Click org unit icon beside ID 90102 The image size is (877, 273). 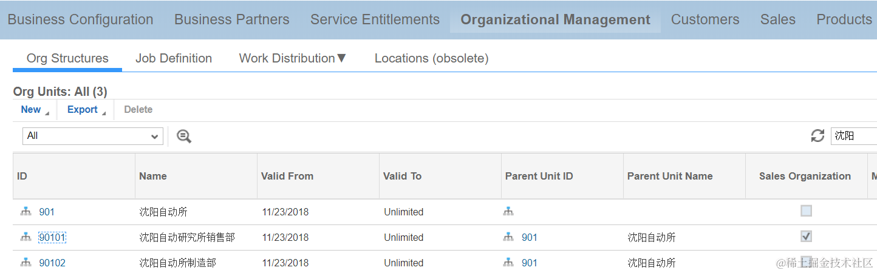pos(26,263)
